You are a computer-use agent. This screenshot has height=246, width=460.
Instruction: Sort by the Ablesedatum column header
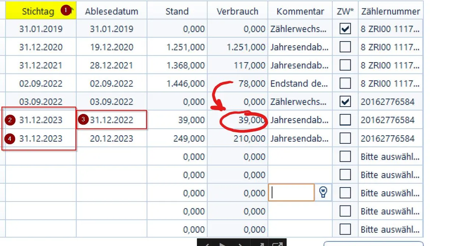(x=112, y=11)
